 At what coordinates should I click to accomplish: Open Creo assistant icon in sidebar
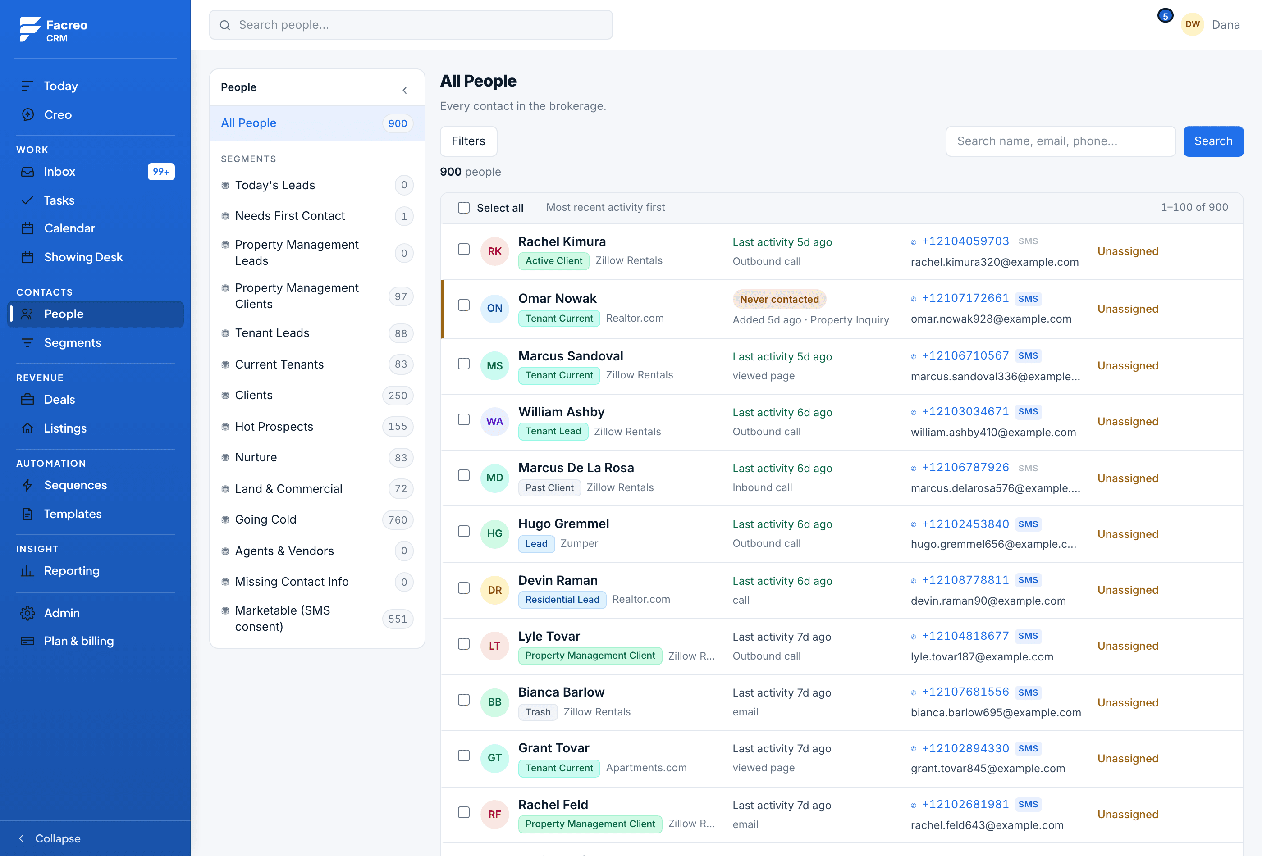tap(27, 114)
